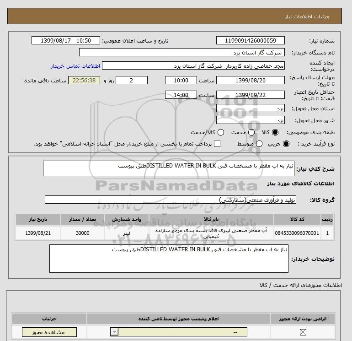The height and width of the screenshot is (341, 352).
Task: Click the اطلاعات کالاهای مورد نیاز heading
Action: [x=301, y=184]
